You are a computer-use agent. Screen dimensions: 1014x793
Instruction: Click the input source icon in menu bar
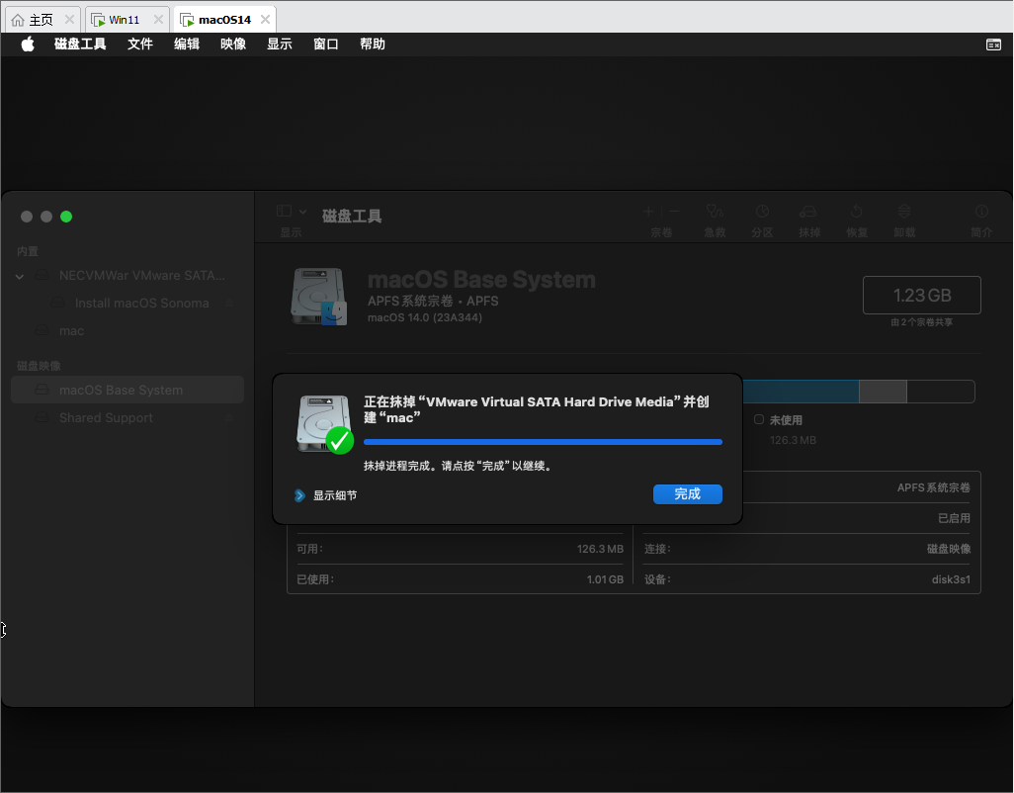coord(993,44)
